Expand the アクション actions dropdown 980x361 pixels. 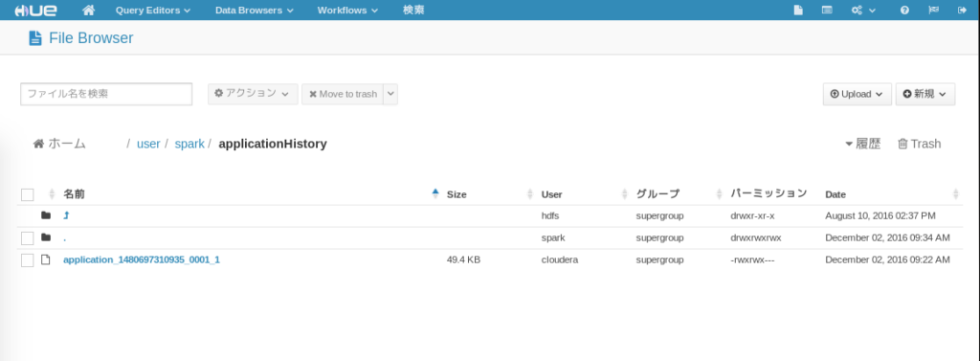(x=253, y=94)
